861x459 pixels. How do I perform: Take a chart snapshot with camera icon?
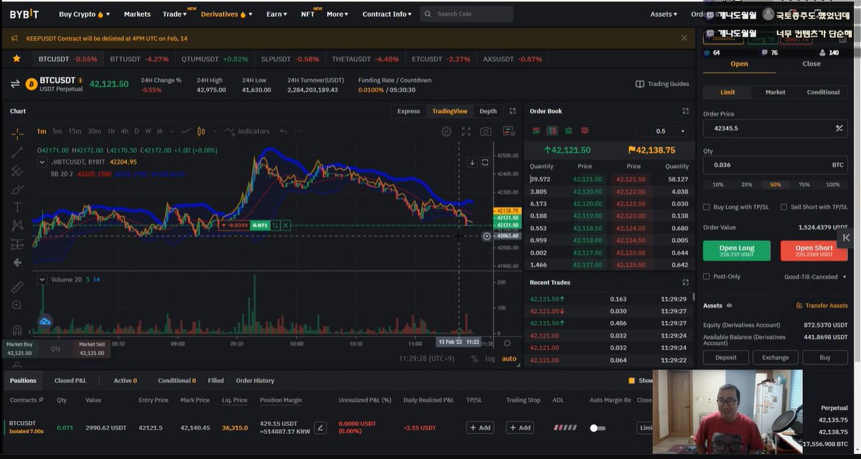486,131
